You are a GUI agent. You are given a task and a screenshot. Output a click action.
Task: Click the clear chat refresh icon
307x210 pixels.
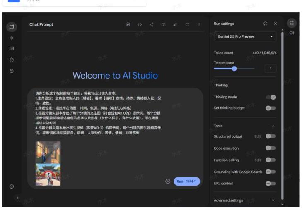(x=187, y=25)
